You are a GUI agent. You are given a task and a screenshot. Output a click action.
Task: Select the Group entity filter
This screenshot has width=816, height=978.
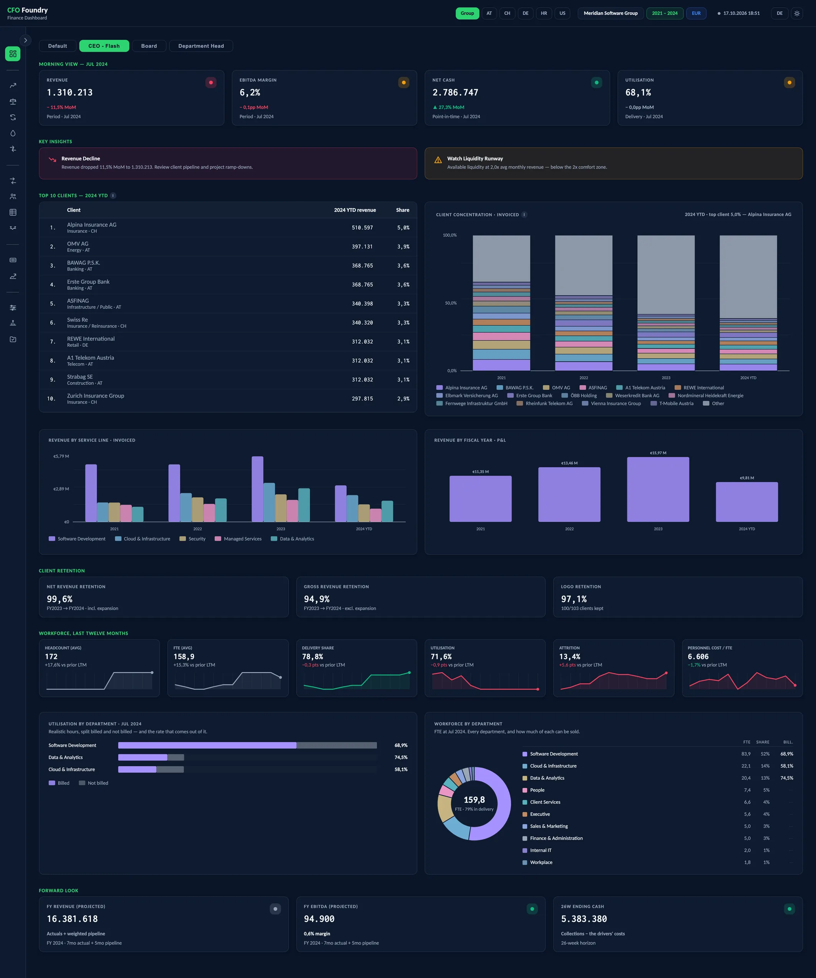coord(467,13)
